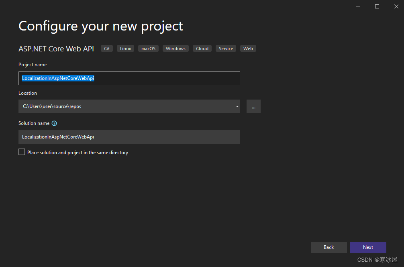Click the Windows tag
The image size is (404, 267).
click(175, 49)
